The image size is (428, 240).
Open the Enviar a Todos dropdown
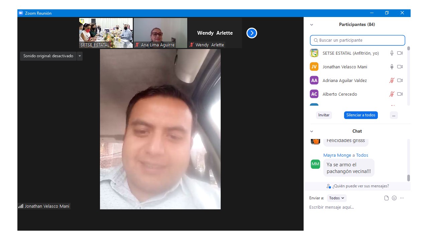(x=337, y=198)
